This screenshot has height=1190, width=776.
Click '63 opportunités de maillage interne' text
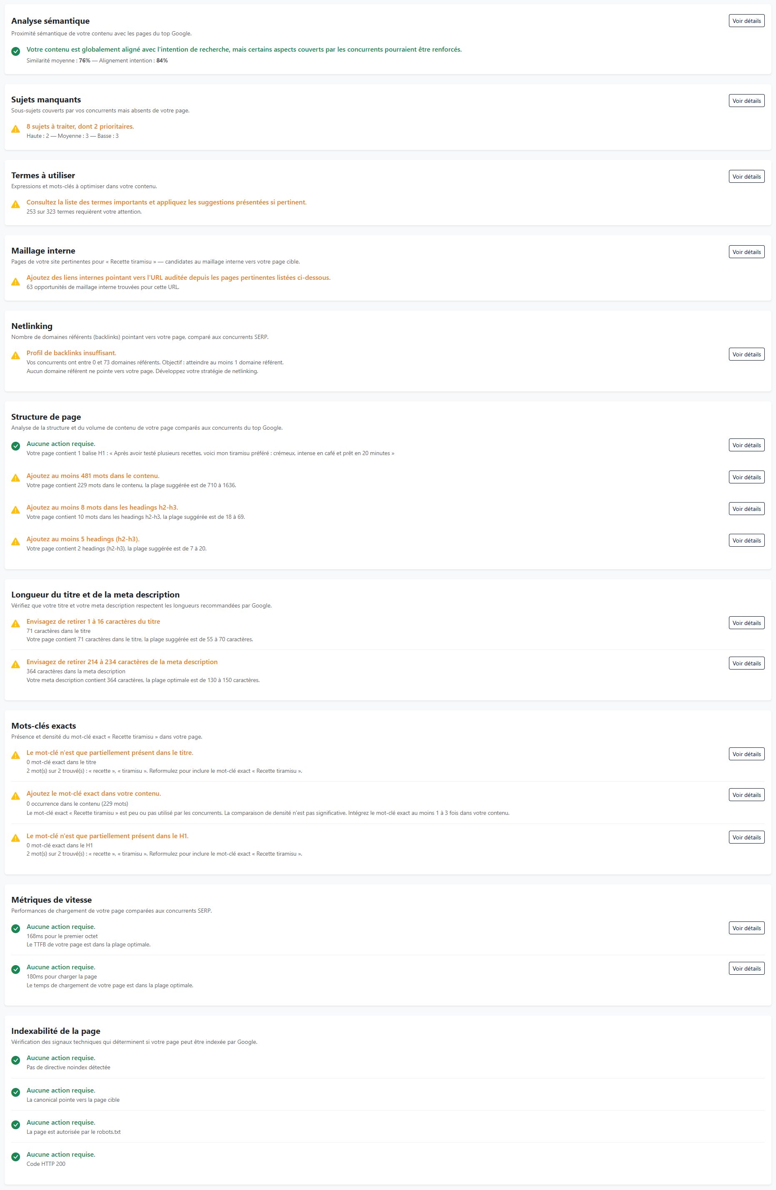coord(102,287)
